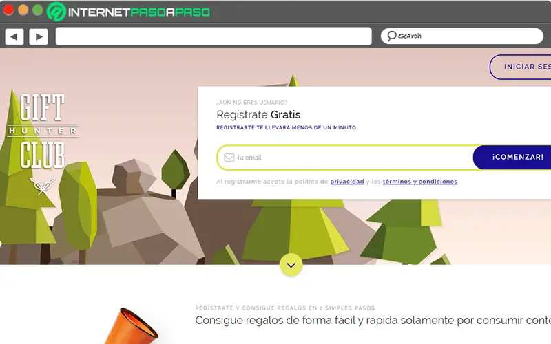Image resolution: width=551 pixels, height=344 pixels.
Task: Click the yellow scroll-down chevron circle
Action: tap(291, 265)
